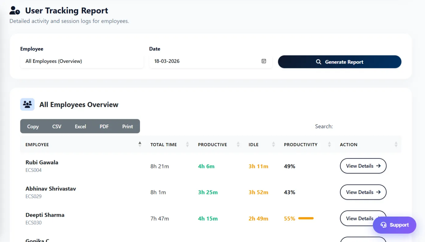The width and height of the screenshot is (425, 242).
Task: Open the Support chat button
Action: [394, 225]
